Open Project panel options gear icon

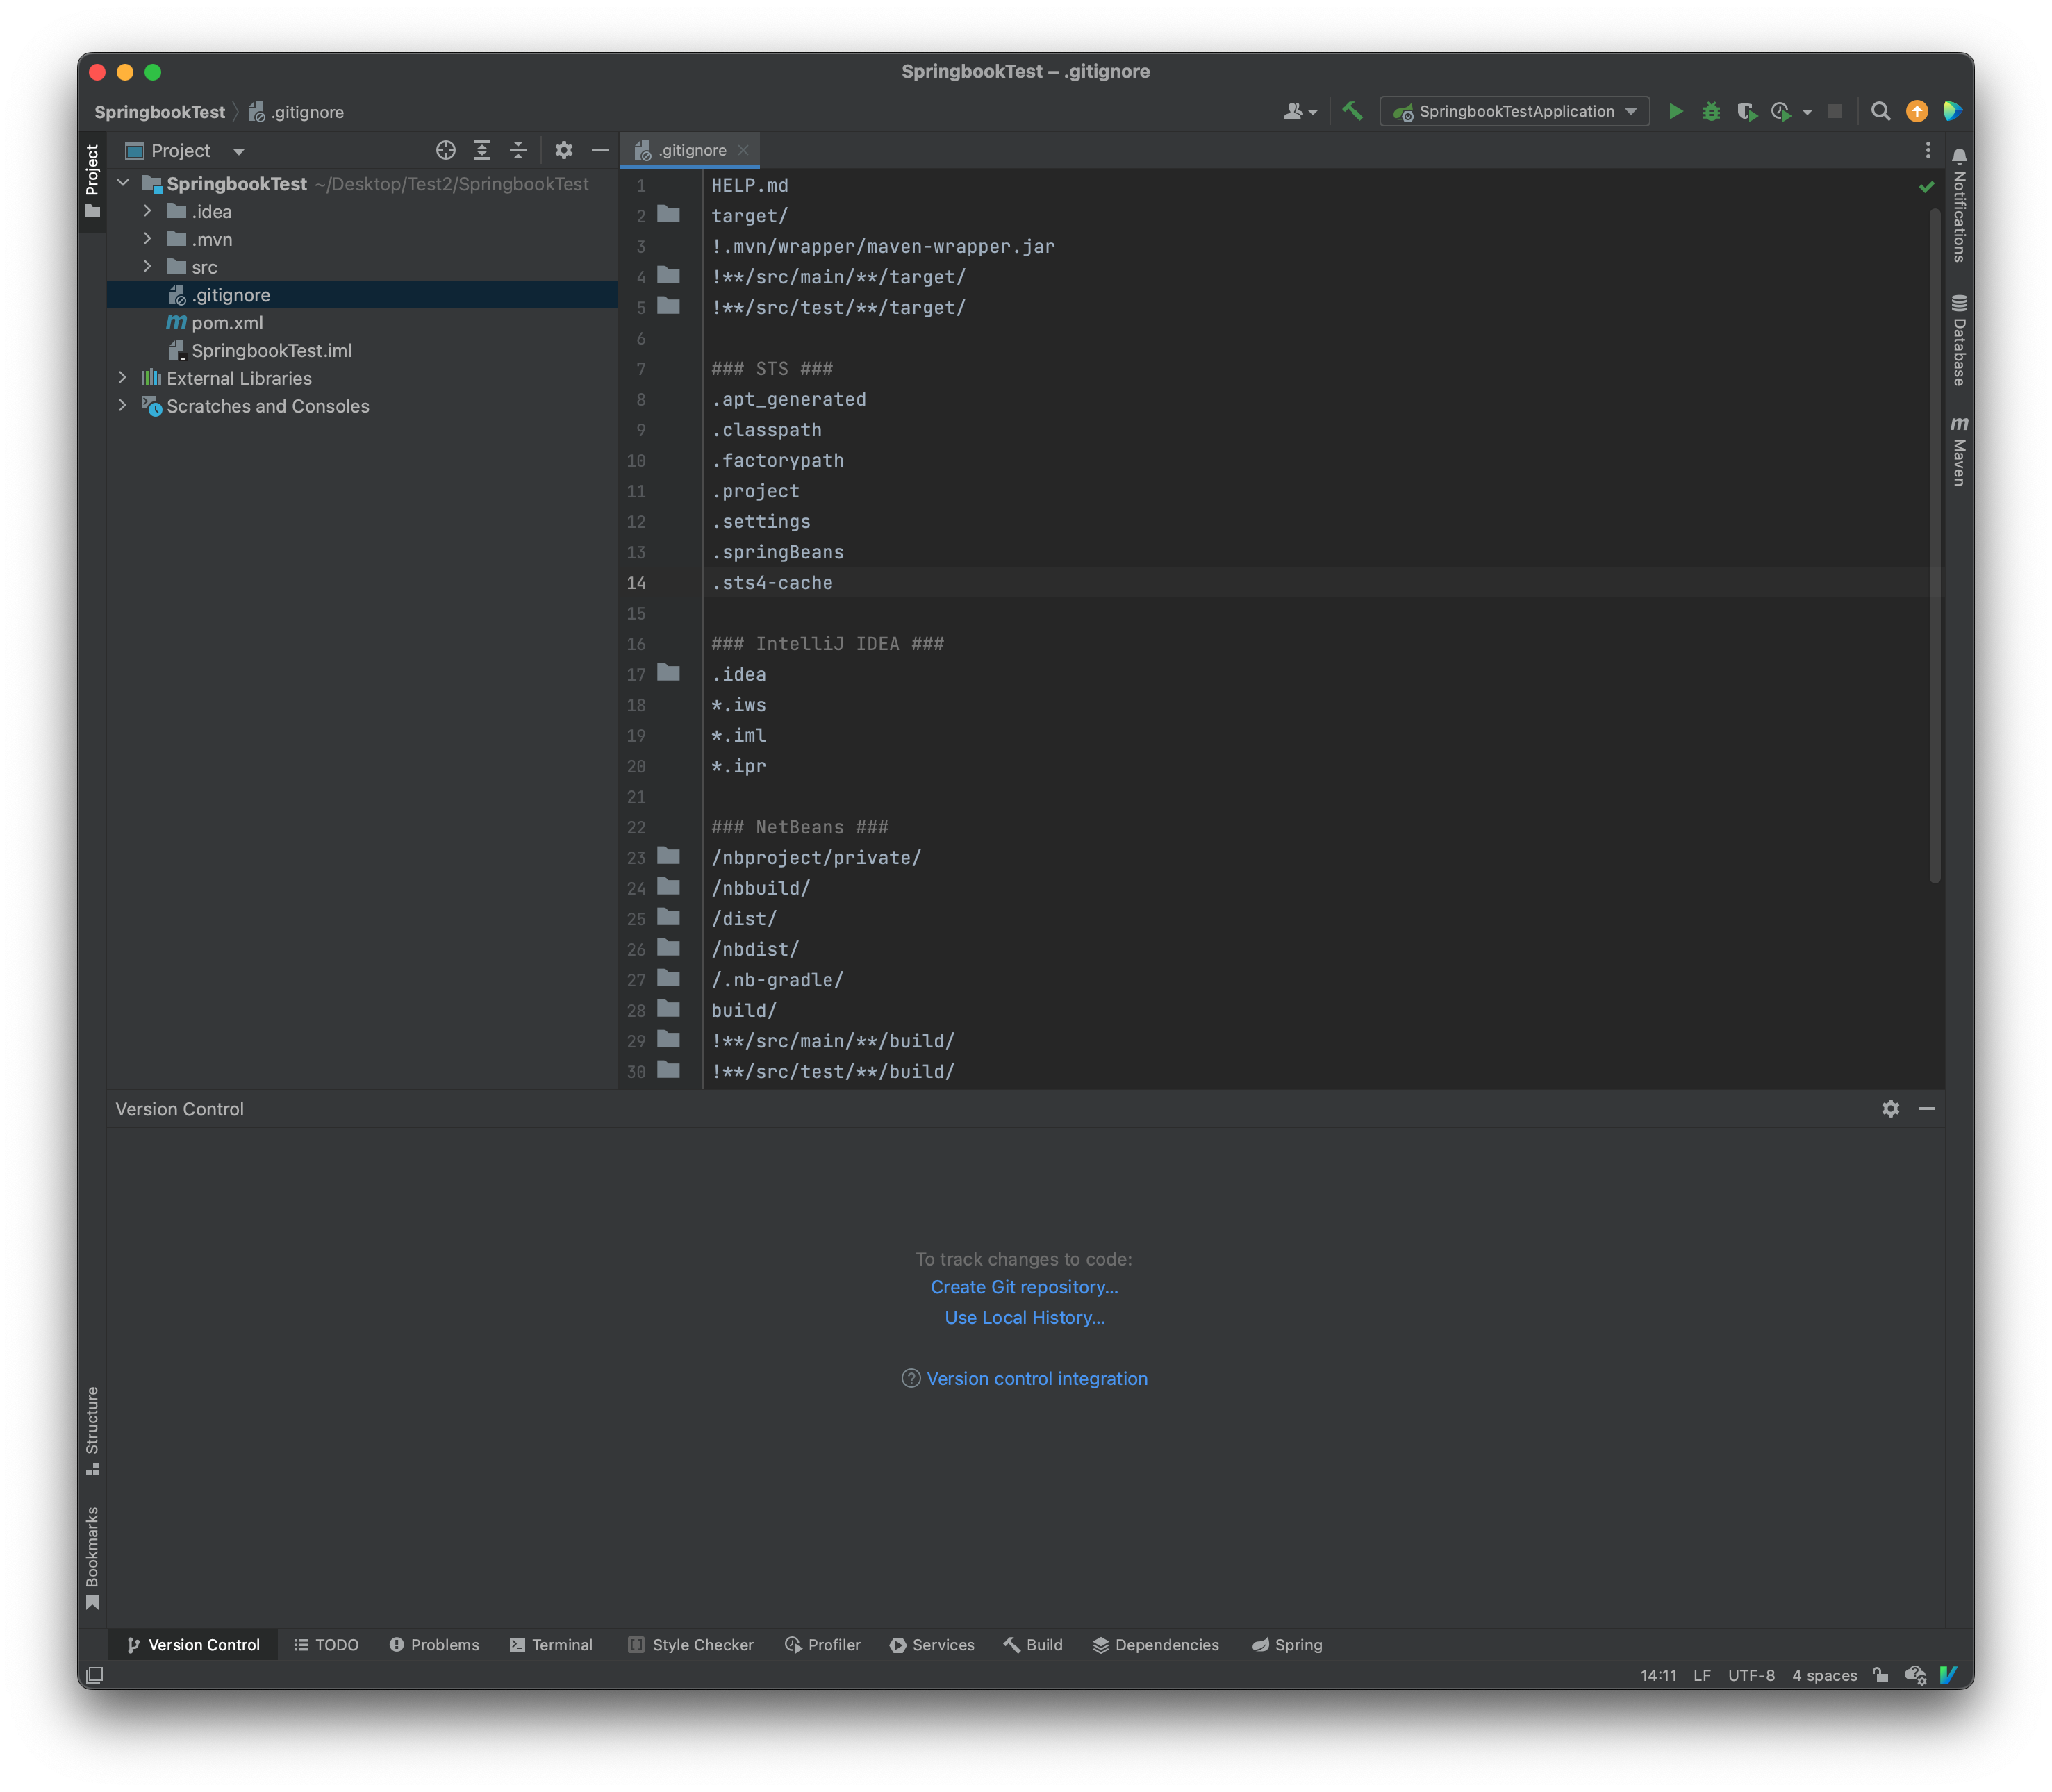point(564,150)
